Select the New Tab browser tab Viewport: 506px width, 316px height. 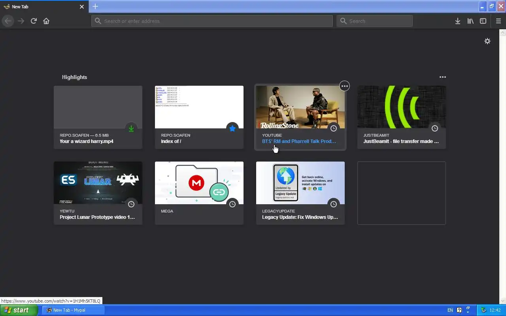tap(43, 7)
